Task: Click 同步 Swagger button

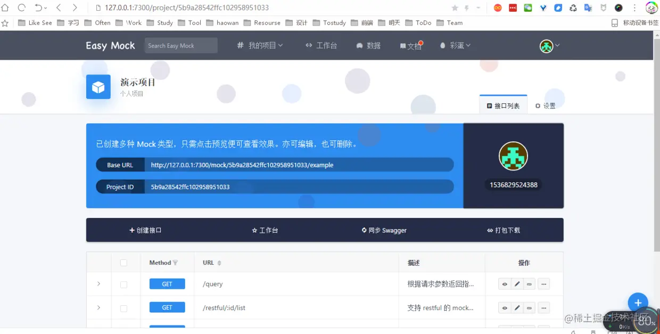Action: [x=384, y=230]
